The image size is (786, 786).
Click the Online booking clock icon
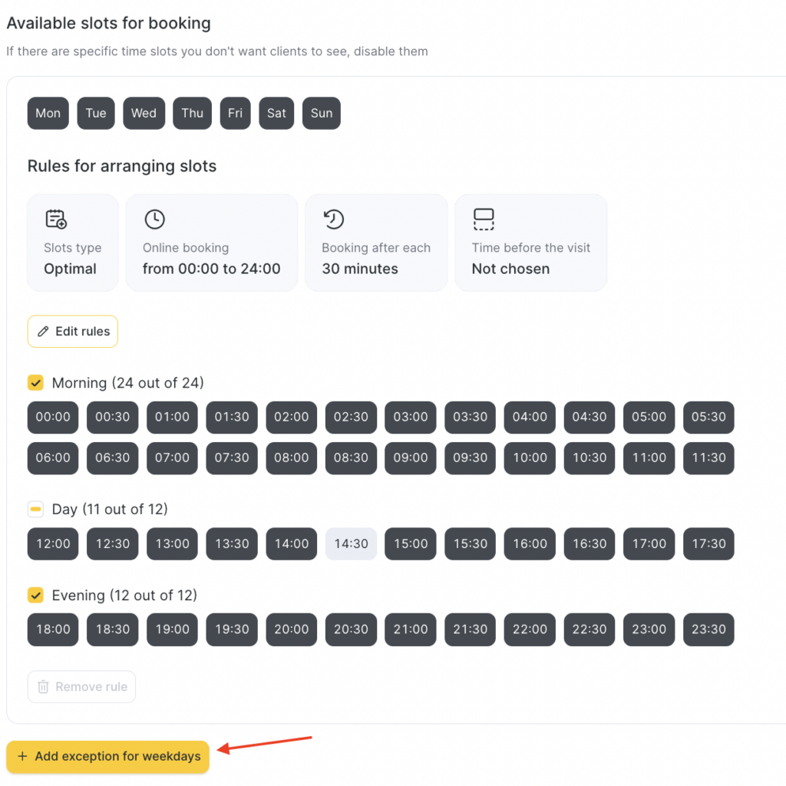point(154,219)
